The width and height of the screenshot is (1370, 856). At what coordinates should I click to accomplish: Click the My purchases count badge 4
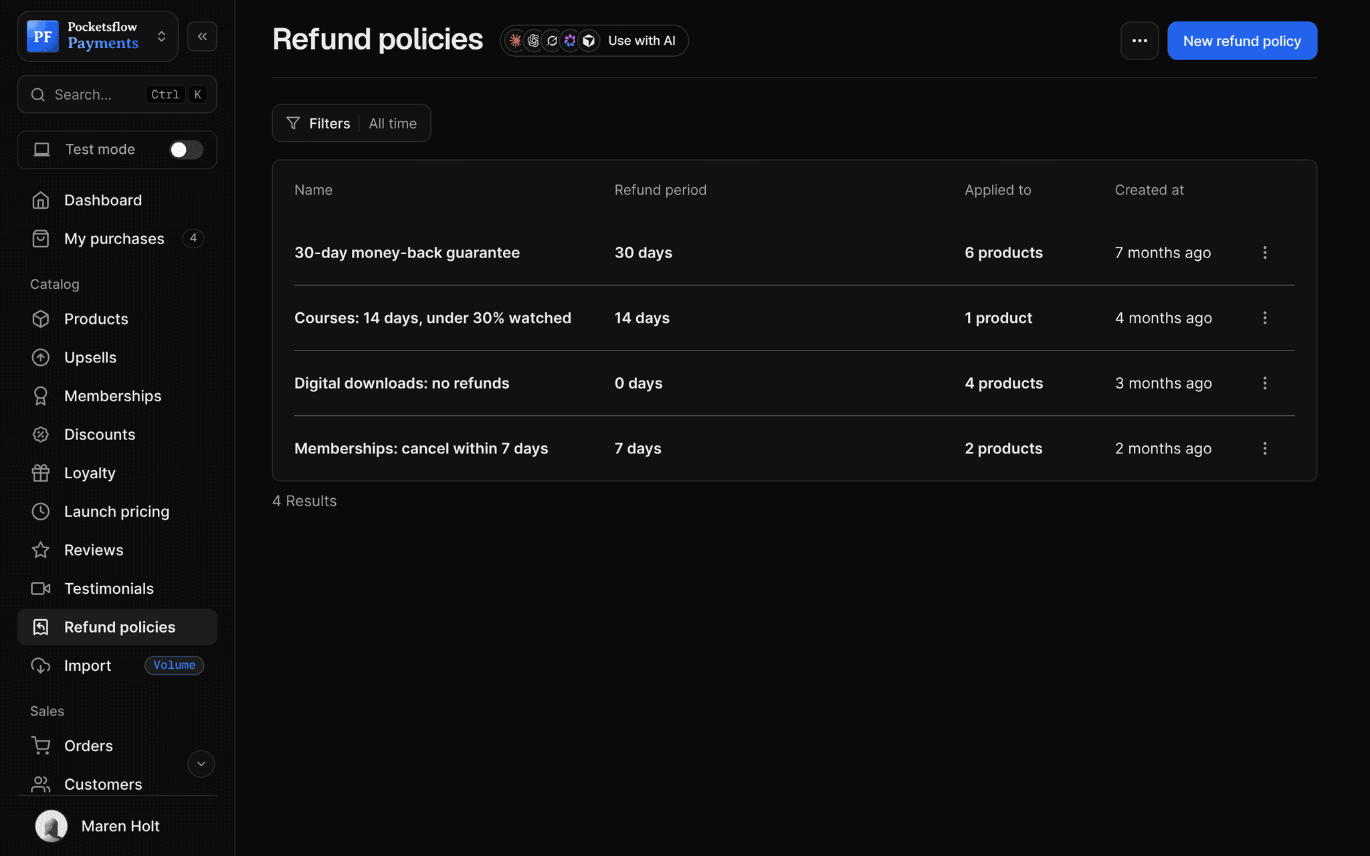click(193, 238)
